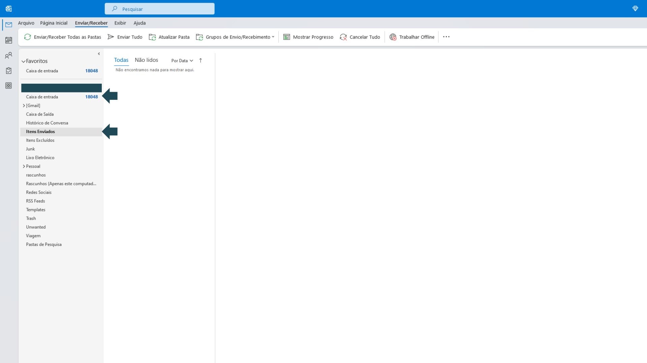
Task: Open the More Apps grid icon
Action: coord(9,86)
